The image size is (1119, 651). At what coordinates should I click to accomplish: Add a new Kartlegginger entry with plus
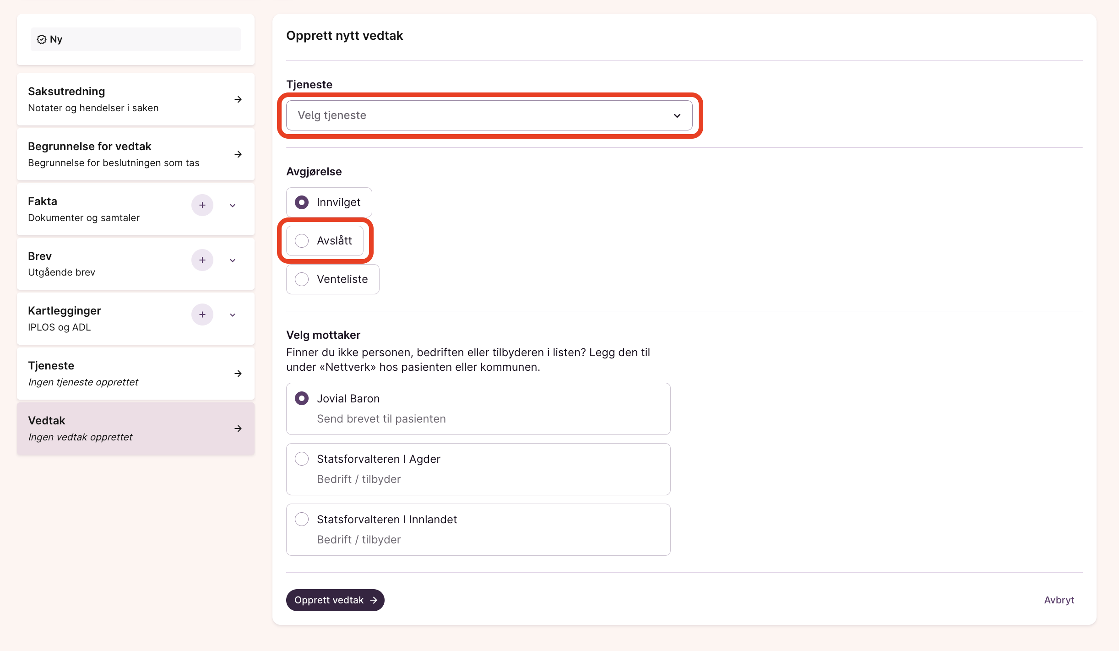pyautogui.click(x=202, y=315)
